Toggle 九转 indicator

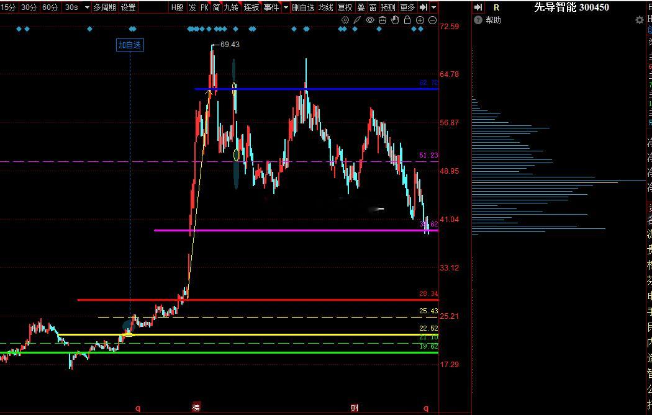click(231, 7)
